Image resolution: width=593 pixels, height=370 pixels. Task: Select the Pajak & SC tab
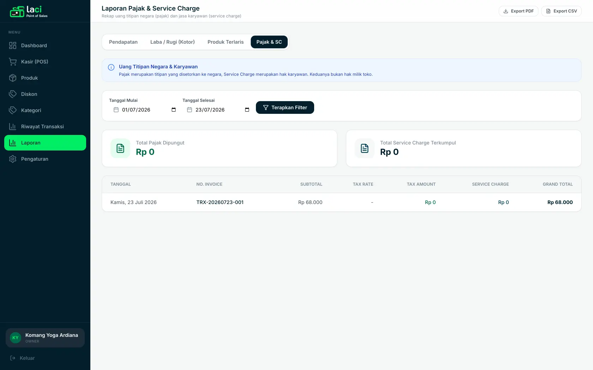(269, 42)
